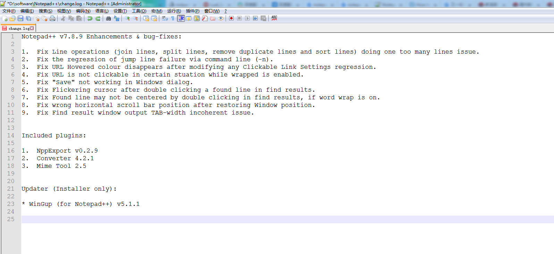Place cursor in empty line 25
Image resolution: width=554 pixels, height=254 pixels.
[287, 219]
